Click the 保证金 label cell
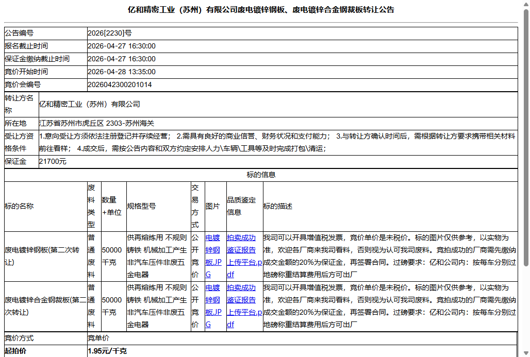 point(22,161)
